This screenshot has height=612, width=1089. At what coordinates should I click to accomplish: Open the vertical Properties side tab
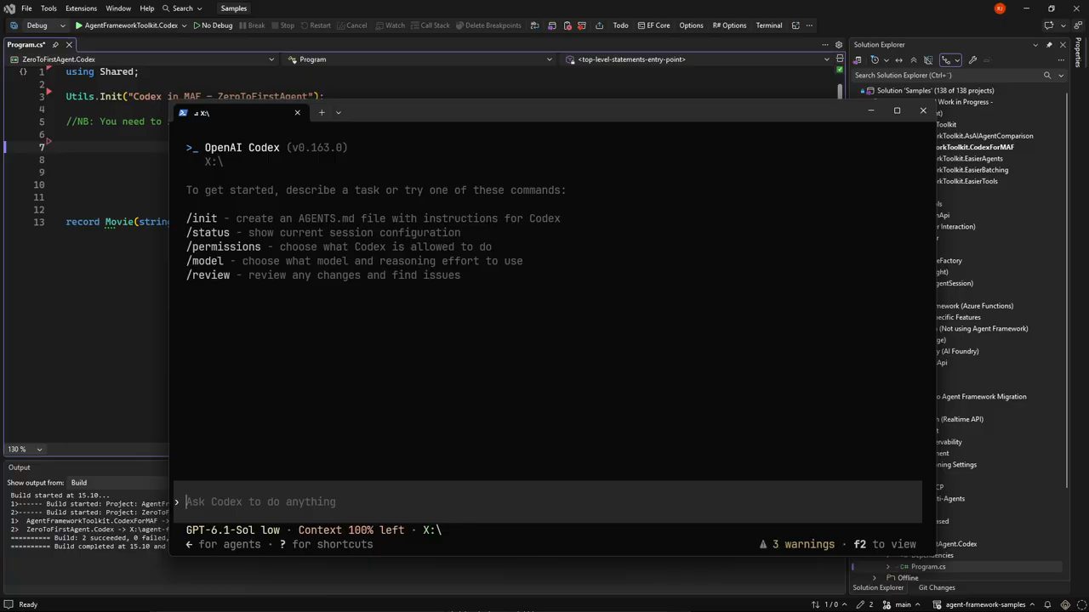click(1079, 53)
